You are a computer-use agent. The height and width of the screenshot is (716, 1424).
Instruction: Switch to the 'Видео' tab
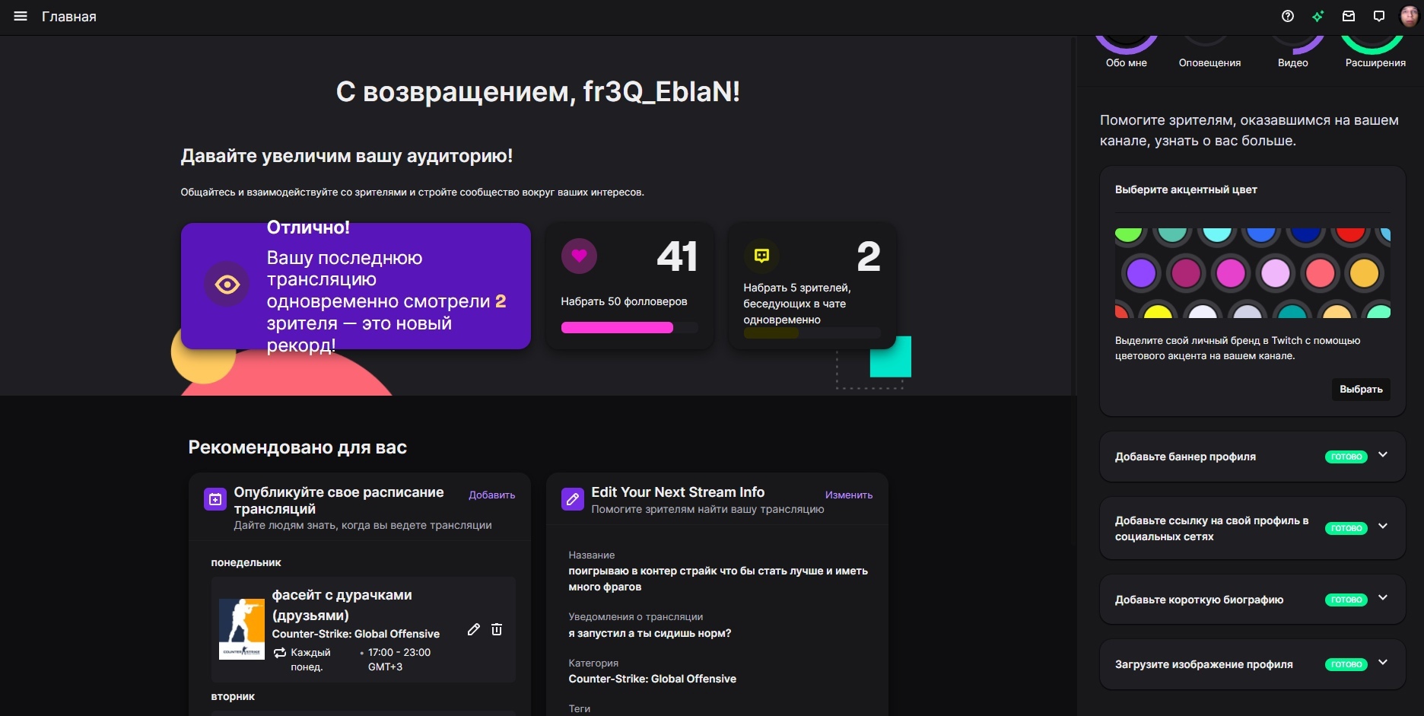pos(1293,62)
